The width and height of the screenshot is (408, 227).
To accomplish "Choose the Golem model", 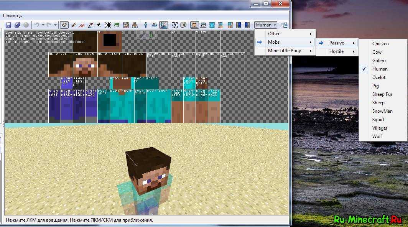I will [383, 61].
